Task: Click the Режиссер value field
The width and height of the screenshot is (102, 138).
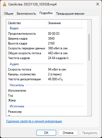Action: click(x=66, y=112)
